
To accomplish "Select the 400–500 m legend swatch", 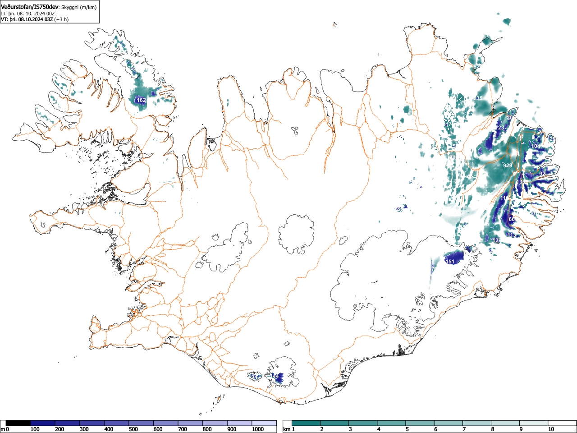I will [x=117, y=423].
